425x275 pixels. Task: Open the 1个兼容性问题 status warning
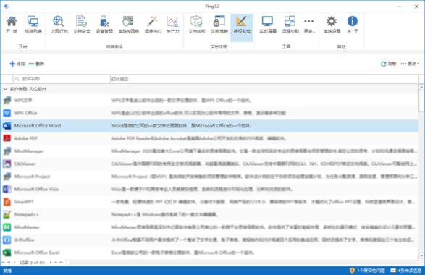[367, 271]
